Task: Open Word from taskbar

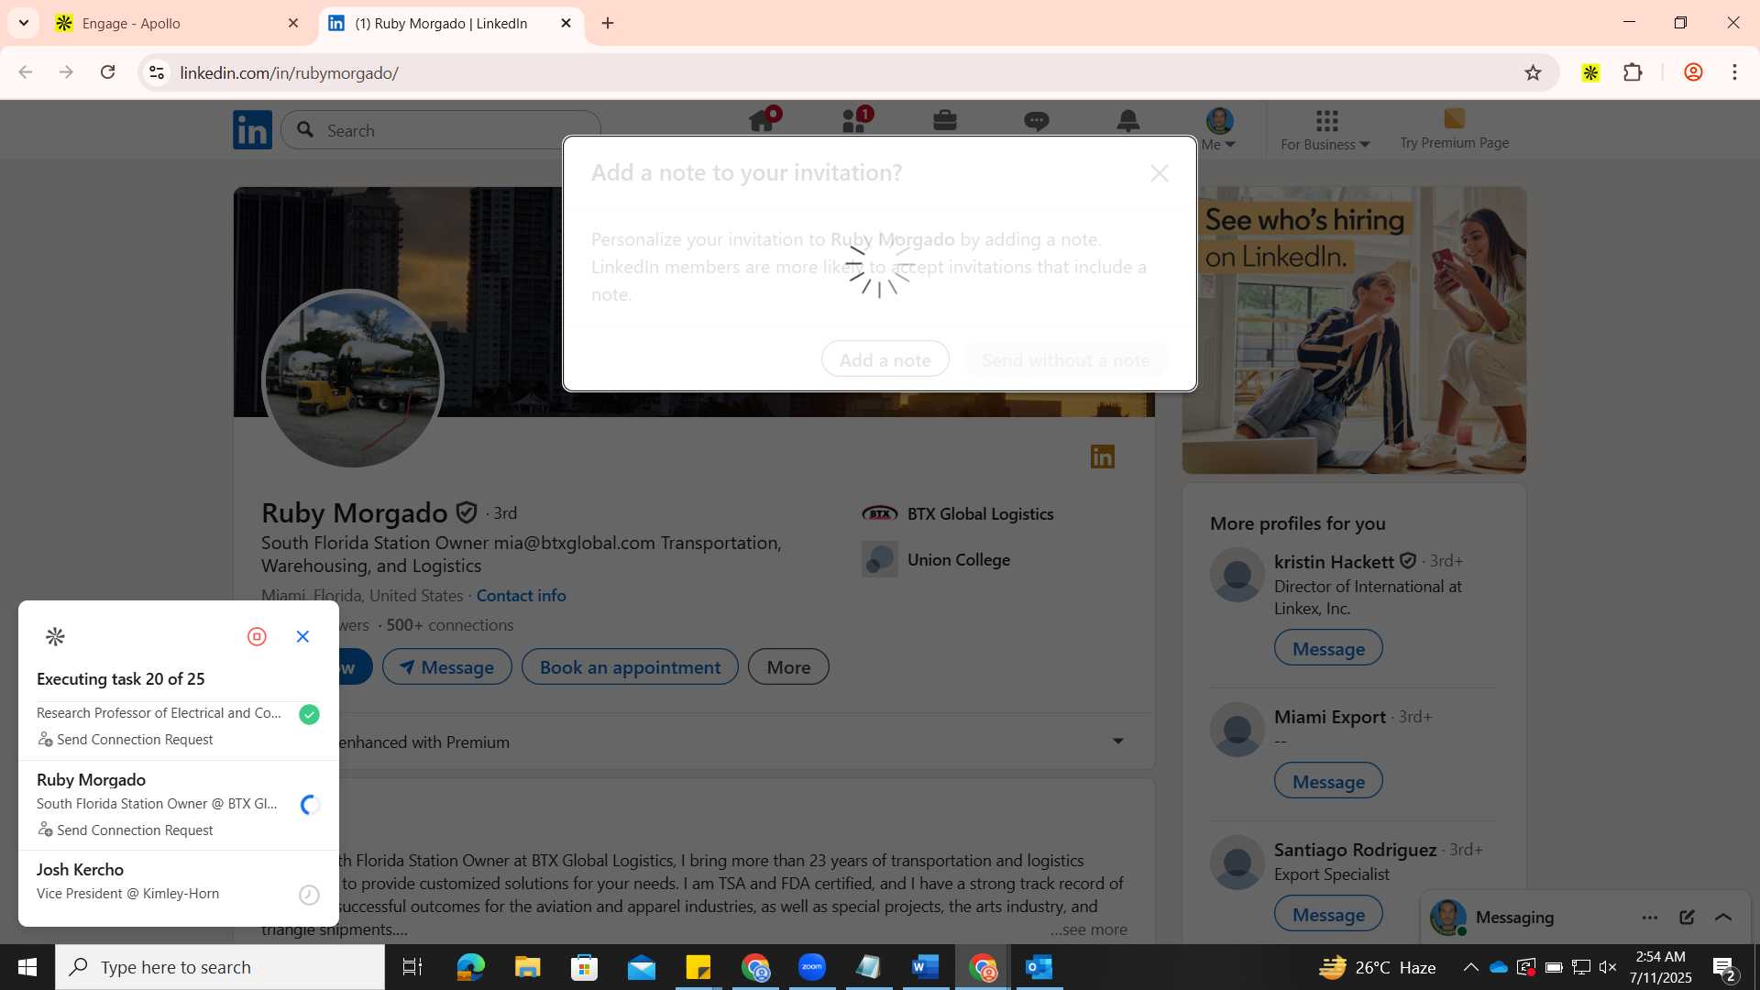Action: pos(926,967)
